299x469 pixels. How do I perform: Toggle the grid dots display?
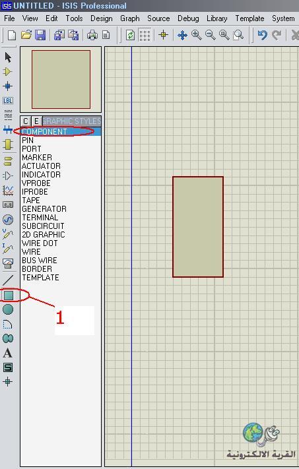[x=145, y=36]
